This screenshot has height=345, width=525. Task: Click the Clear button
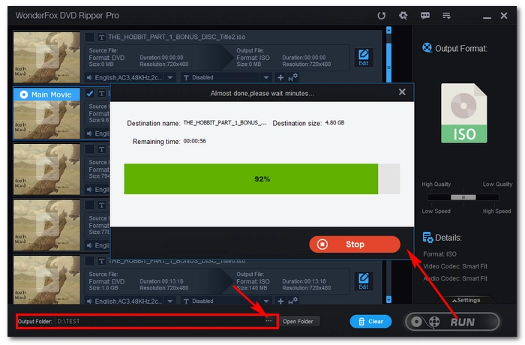(370, 322)
